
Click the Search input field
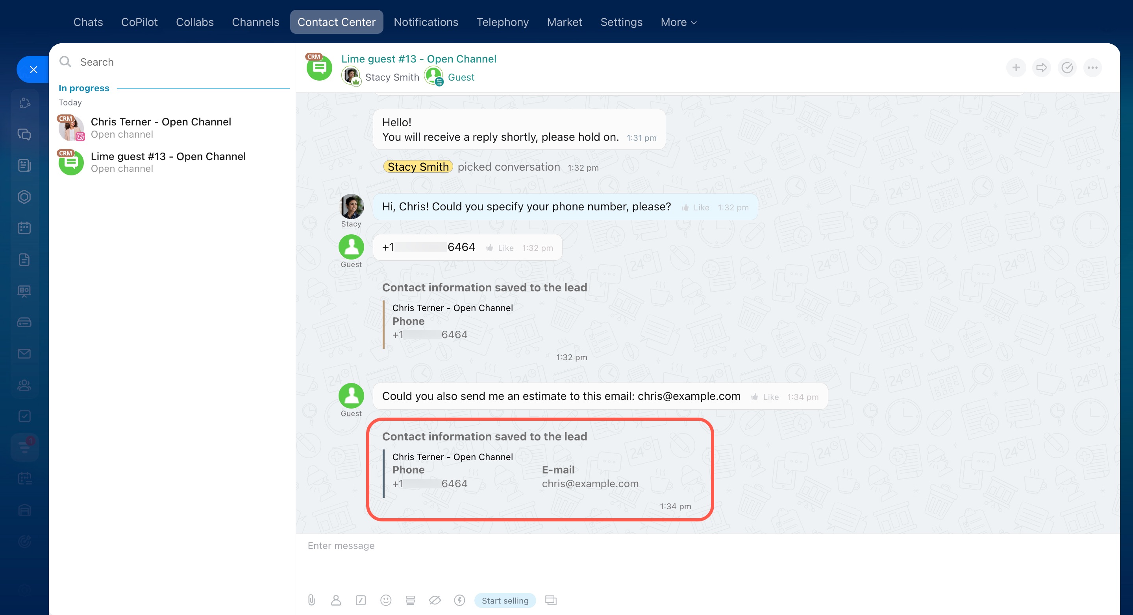click(176, 62)
